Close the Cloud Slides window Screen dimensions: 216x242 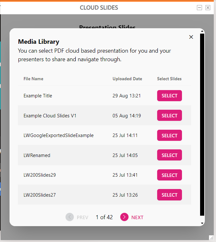point(208,8)
